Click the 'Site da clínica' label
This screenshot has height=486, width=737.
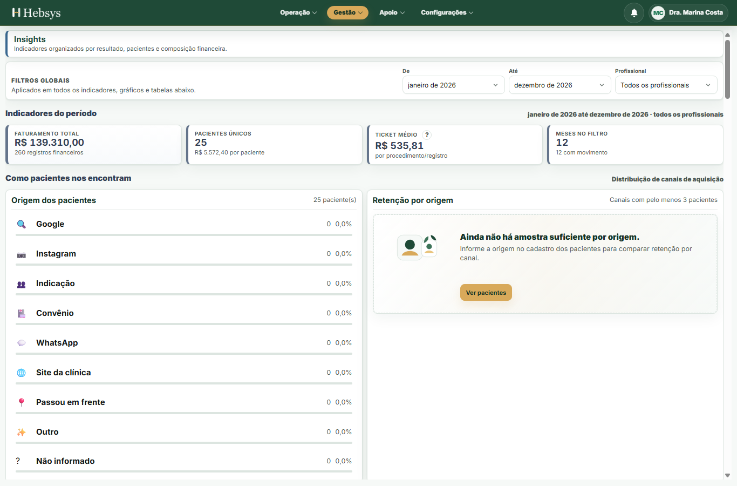coord(64,373)
